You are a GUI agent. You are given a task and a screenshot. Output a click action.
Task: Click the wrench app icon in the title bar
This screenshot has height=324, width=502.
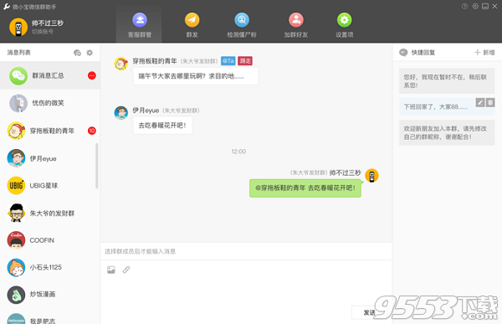7,7
